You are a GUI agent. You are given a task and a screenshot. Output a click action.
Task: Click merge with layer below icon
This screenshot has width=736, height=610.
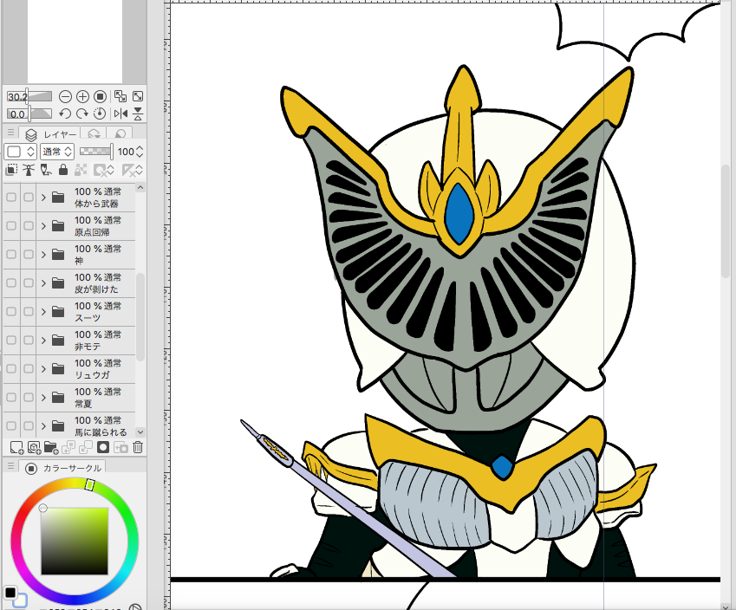point(86,448)
